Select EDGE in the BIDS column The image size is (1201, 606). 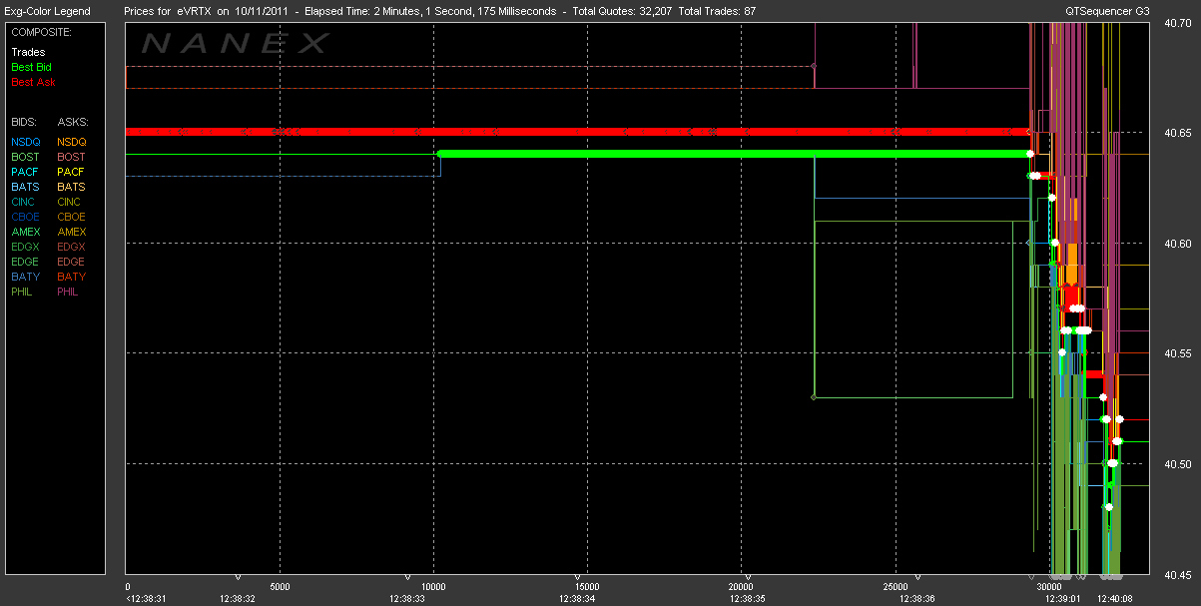26,262
